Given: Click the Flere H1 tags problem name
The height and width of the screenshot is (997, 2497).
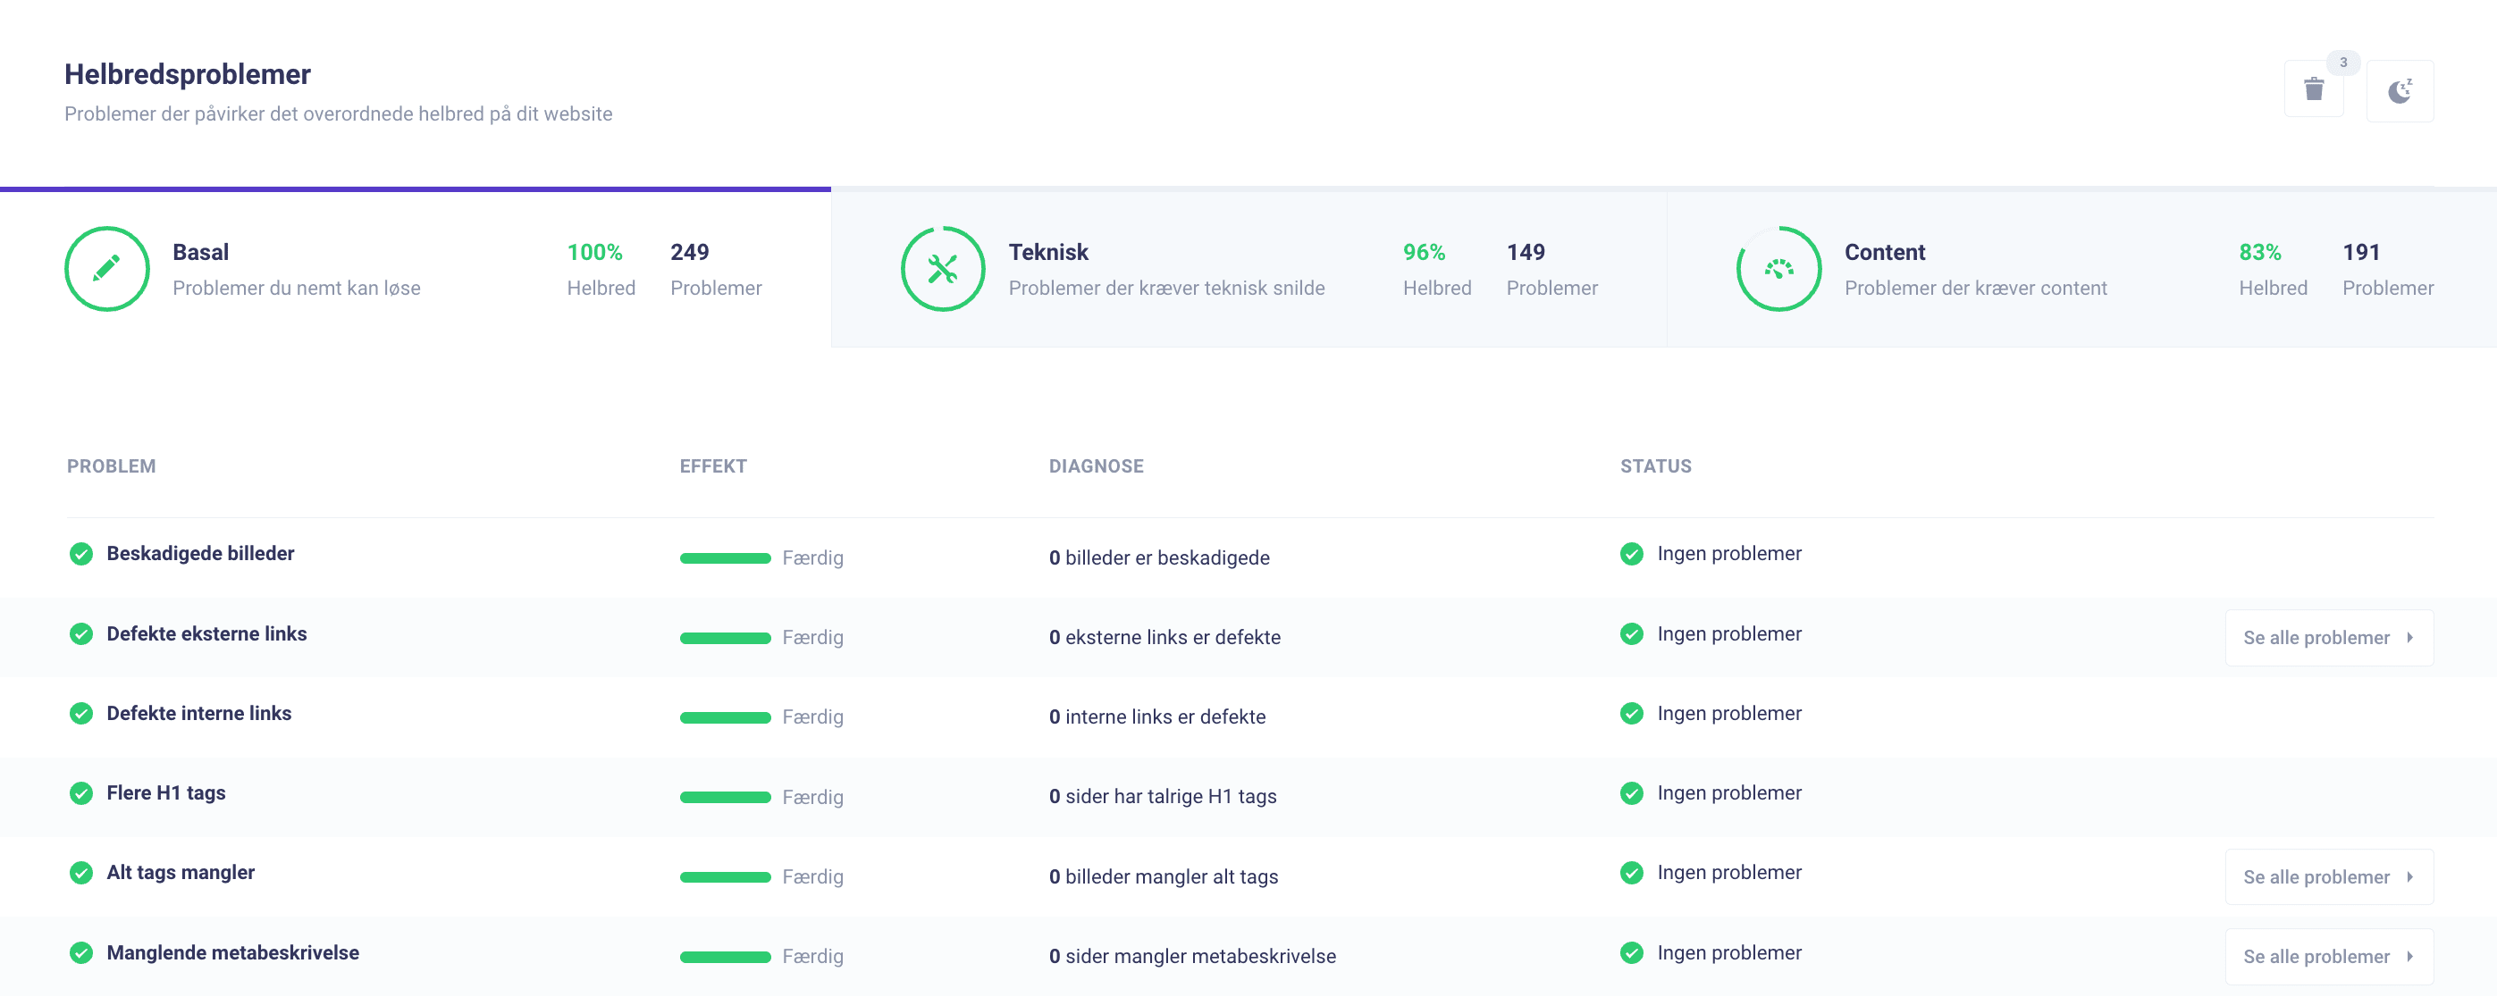Looking at the screenshot, I should tap(165, 792).
